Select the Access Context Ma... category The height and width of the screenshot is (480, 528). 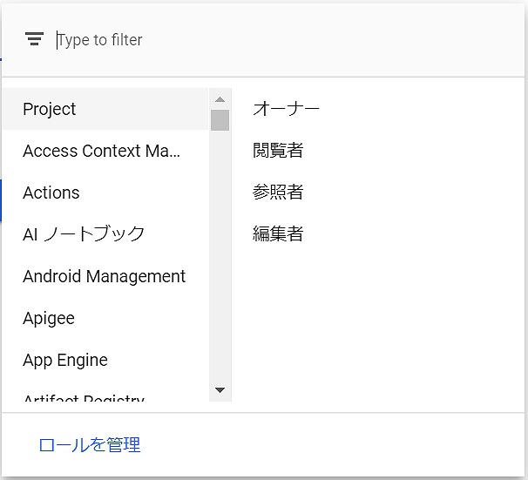pyautogui.click(x=105, y=151)
